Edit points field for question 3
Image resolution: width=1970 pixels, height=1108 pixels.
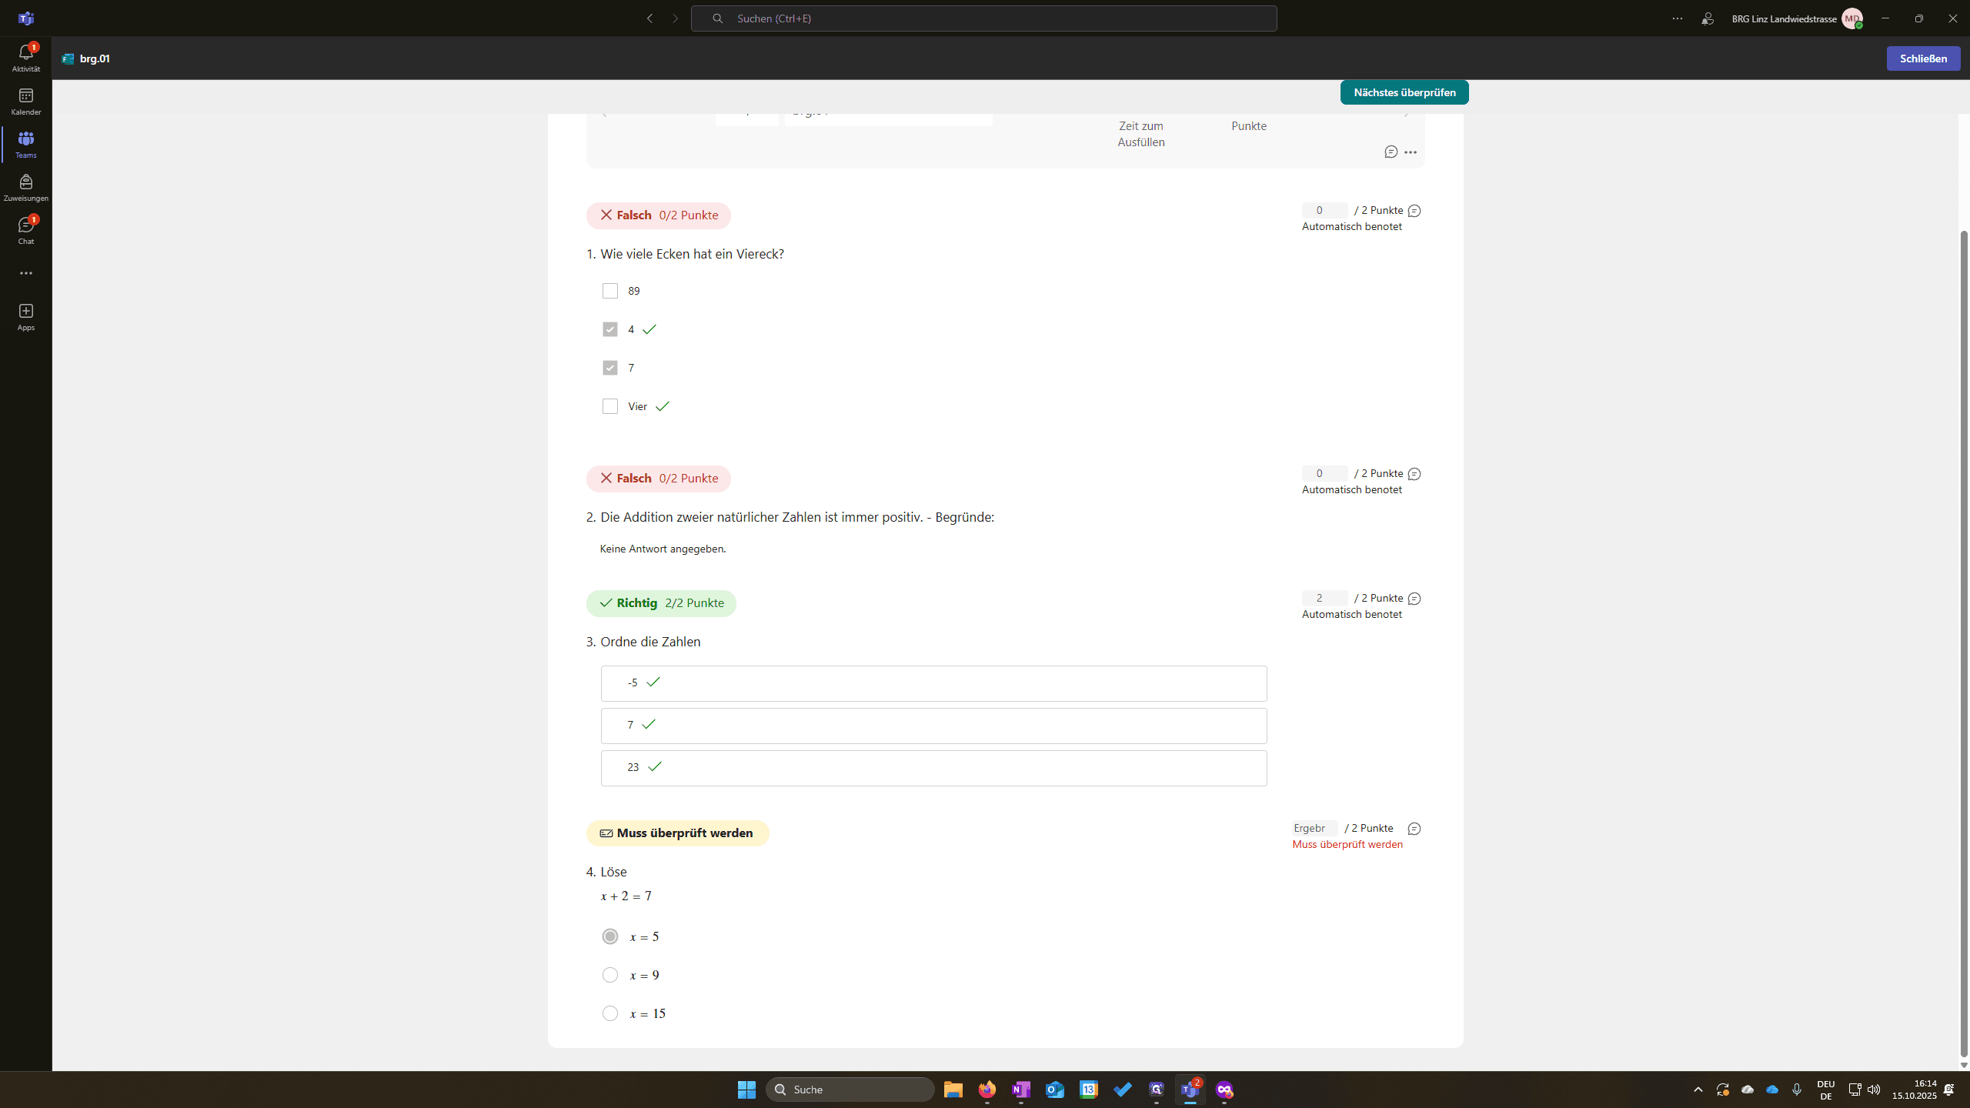point(1324,598)
